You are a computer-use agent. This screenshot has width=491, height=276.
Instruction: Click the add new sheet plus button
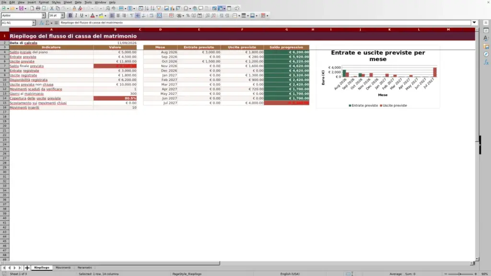[x=27, y=268]
